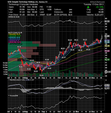
Task: Click the pink 45.92 EMA tag on price axis
Action: tap(107, 51)
